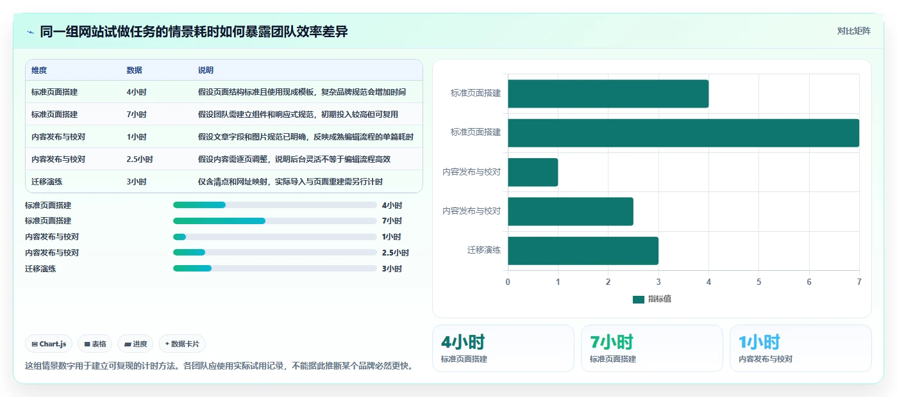Click the 指标值 legend text

pyautogui.click(x=659, y=299)
